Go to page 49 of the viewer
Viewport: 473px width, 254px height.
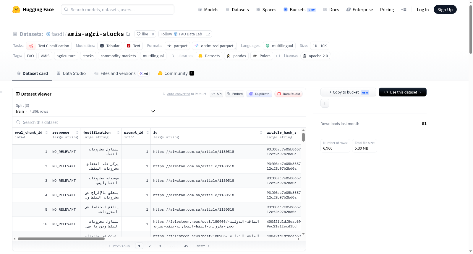point(186,246)
